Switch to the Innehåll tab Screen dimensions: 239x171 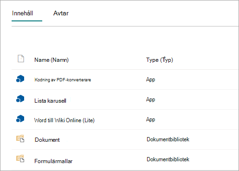23,13
